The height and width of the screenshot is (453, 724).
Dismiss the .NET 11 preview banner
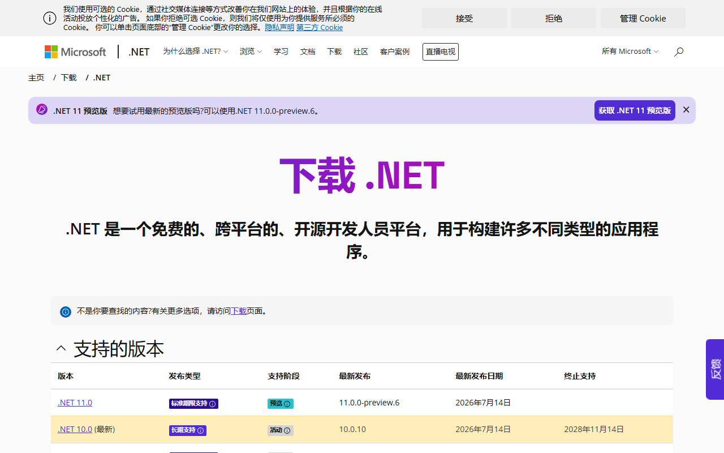click(686, 110)
